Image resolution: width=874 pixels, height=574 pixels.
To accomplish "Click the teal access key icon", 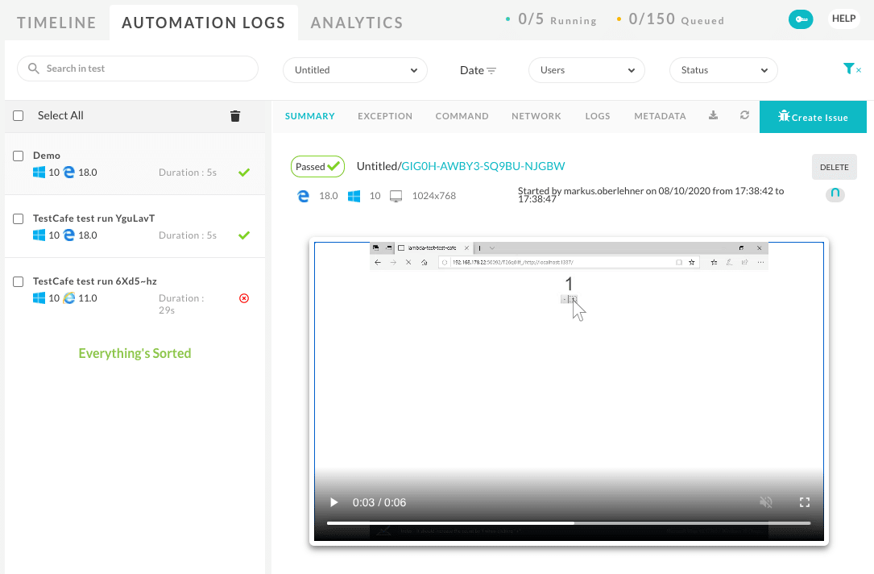I will (801, 20).
